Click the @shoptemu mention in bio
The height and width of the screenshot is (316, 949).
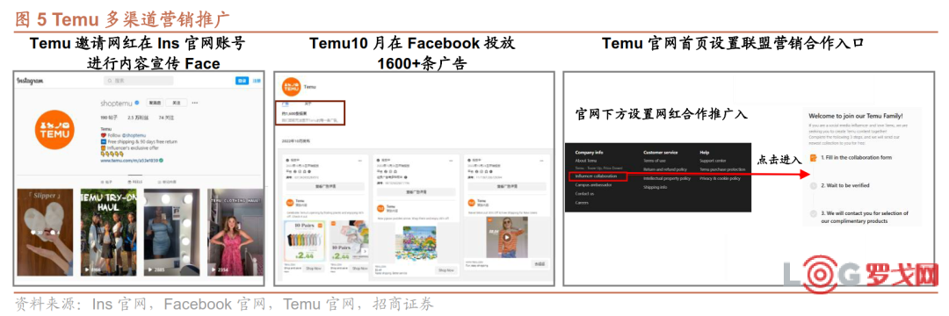[134, 135]
